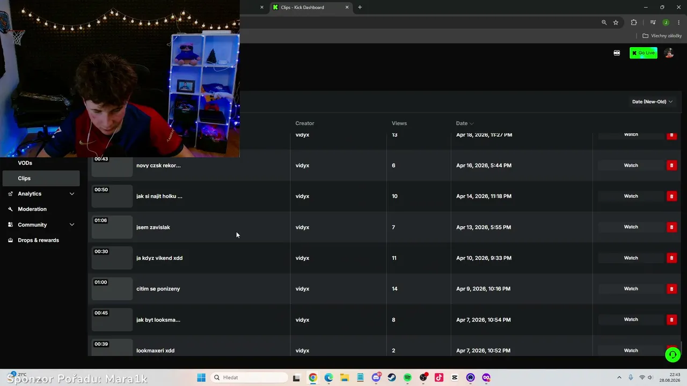Delete the 'jak byt looksma...' clip
The width and height of the screenshot is (687, 386).
671,320
